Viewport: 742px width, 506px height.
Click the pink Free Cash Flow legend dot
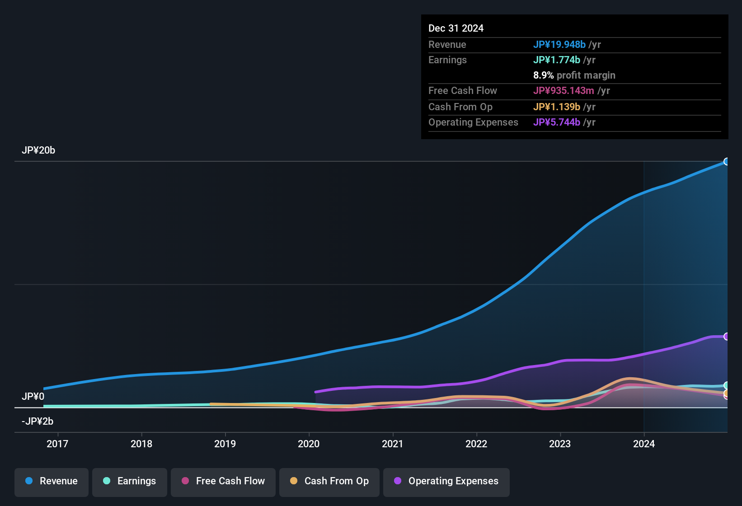(185, 481)
